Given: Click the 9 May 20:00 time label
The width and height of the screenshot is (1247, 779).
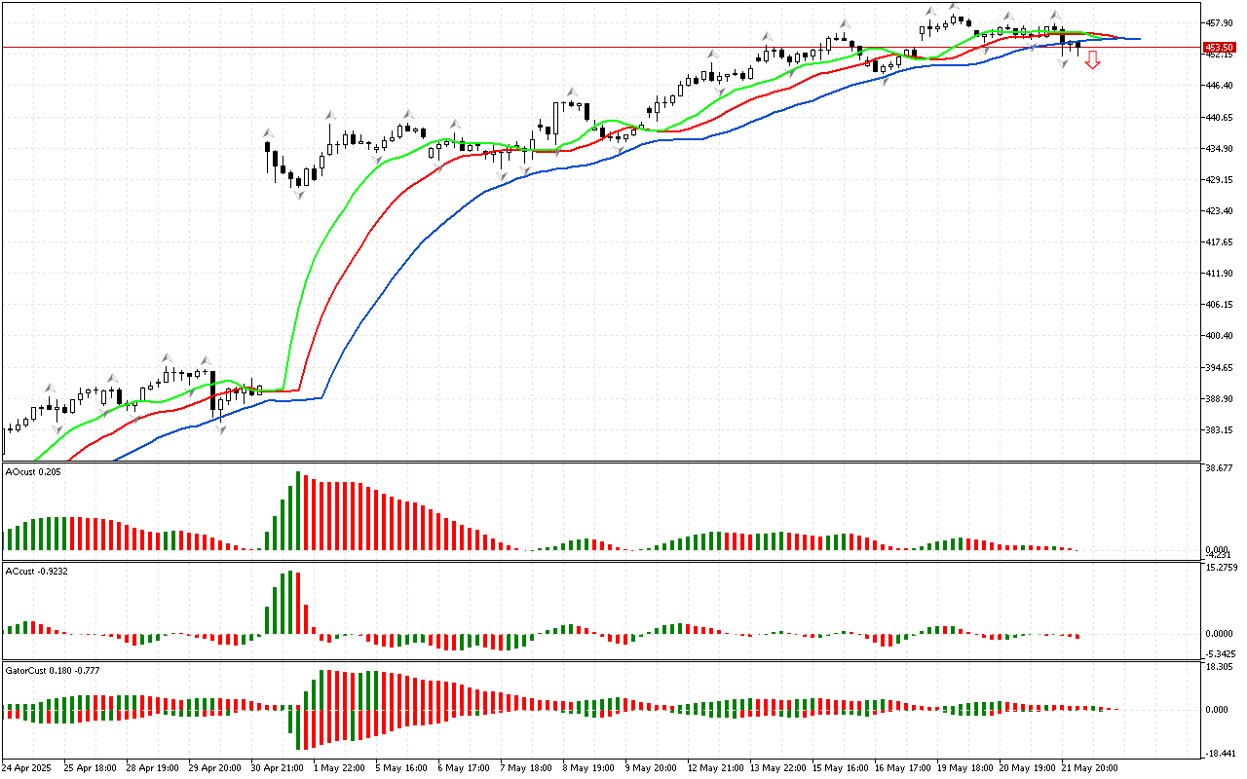Looking at the screenshot, I should [x=651, y=767].
